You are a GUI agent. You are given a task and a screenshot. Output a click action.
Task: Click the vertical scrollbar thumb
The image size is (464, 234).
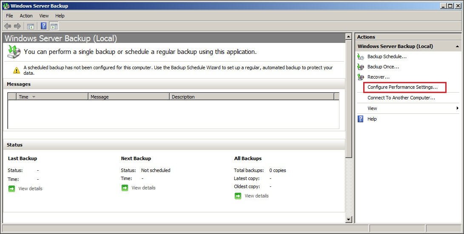tap(349, 99)
